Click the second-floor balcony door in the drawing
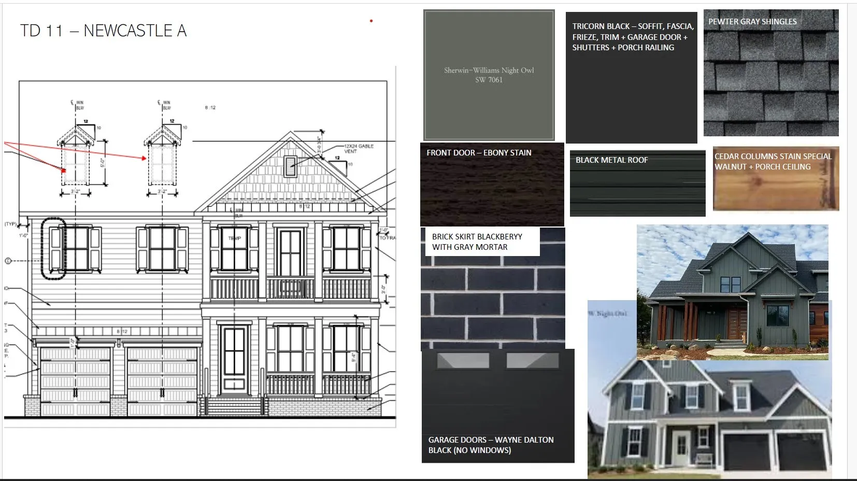The image size is (857, 481). point(290,253)
